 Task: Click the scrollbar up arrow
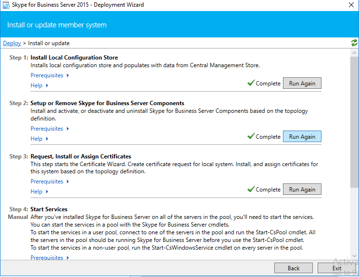click(354, 53)
